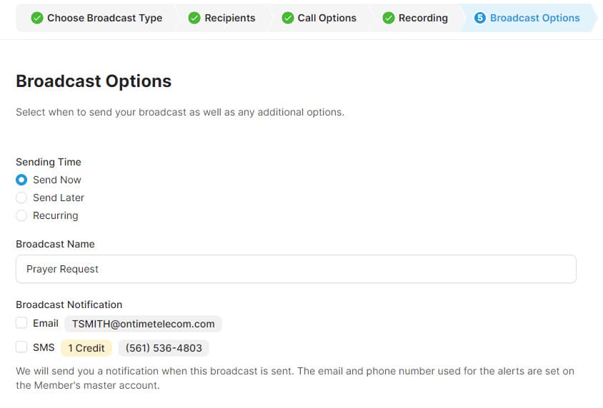Click the green checkmark icon beside Recording

click(x=389, y=18)
